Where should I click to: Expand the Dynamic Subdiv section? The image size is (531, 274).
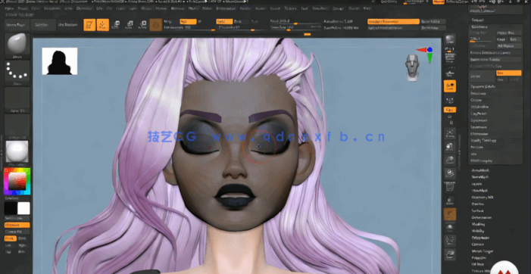[483, 86]
